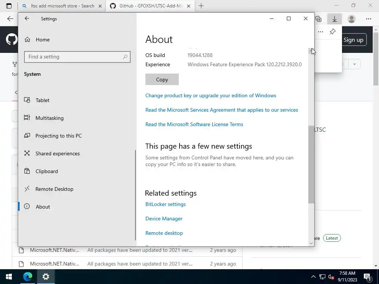
Task: Open Change product key or upgrade link
Action: [x=211, y=95]
